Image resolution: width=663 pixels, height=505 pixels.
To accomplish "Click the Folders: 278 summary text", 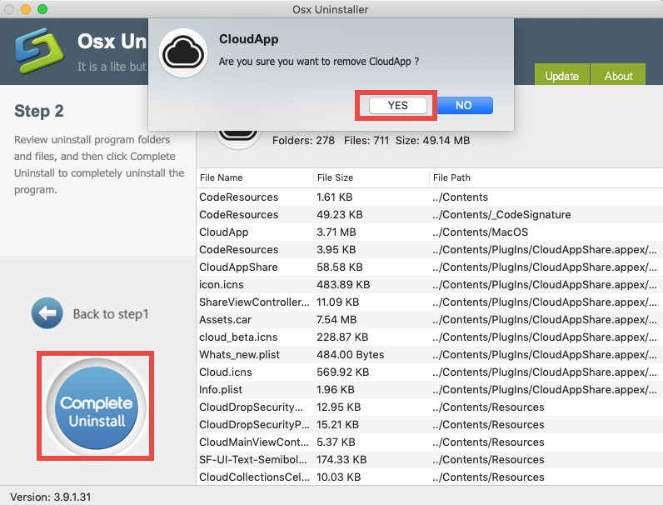I will (x=303, y=141).
